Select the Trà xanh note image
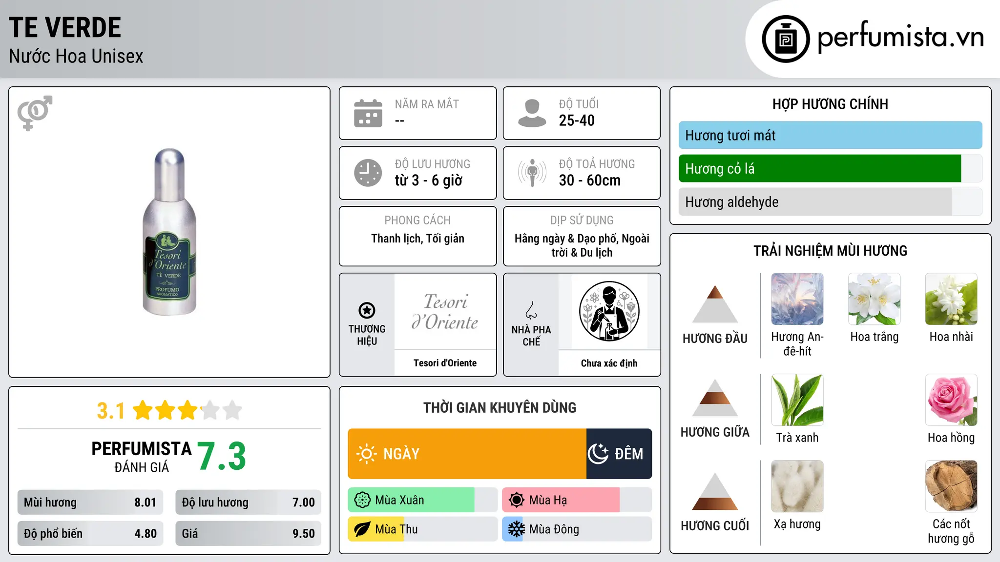Screen dimensions: 1000x562 pos(797,400)
